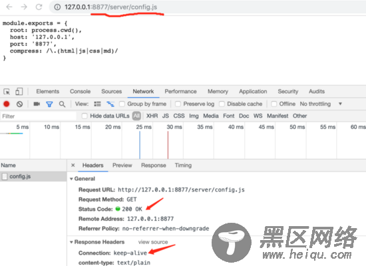Stop recording network log (red dot)

pyautogui.click(x=7, y=104)
